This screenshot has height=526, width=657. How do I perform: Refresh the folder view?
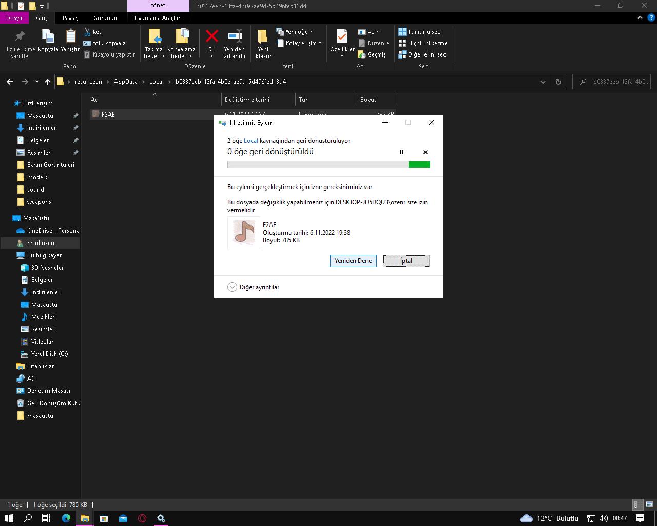[558, 82]
